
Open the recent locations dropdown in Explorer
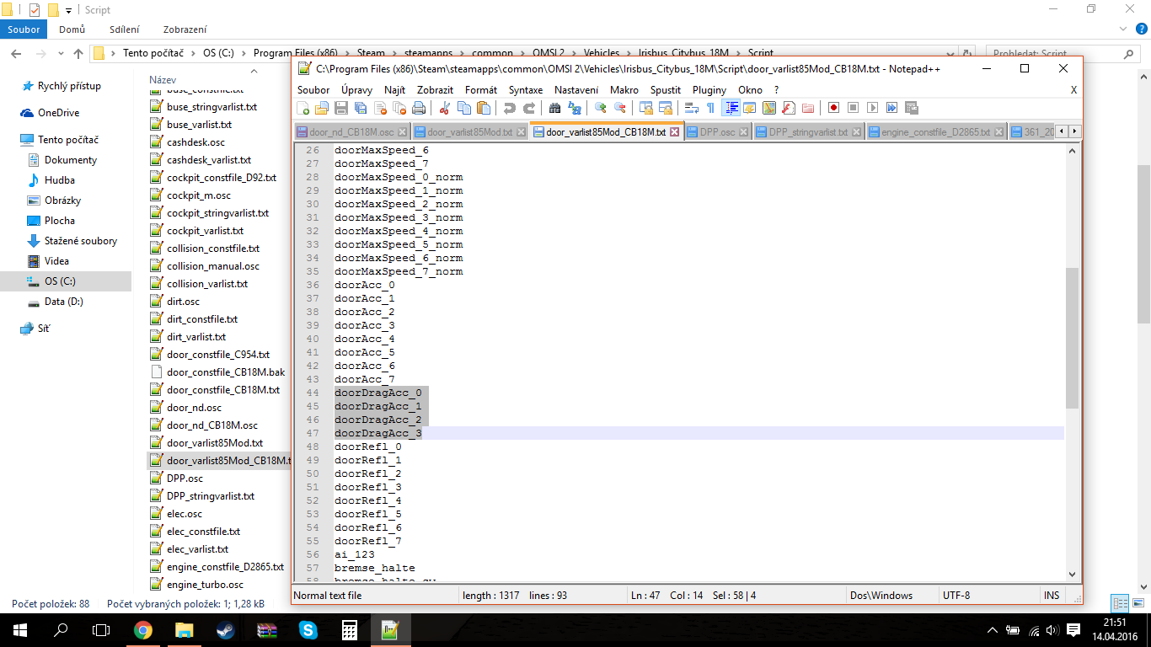(59, 54)
